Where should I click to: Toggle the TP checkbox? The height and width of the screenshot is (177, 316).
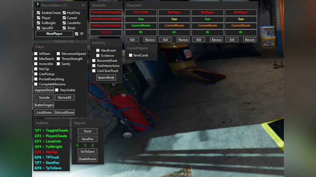[x=76, y=34]
